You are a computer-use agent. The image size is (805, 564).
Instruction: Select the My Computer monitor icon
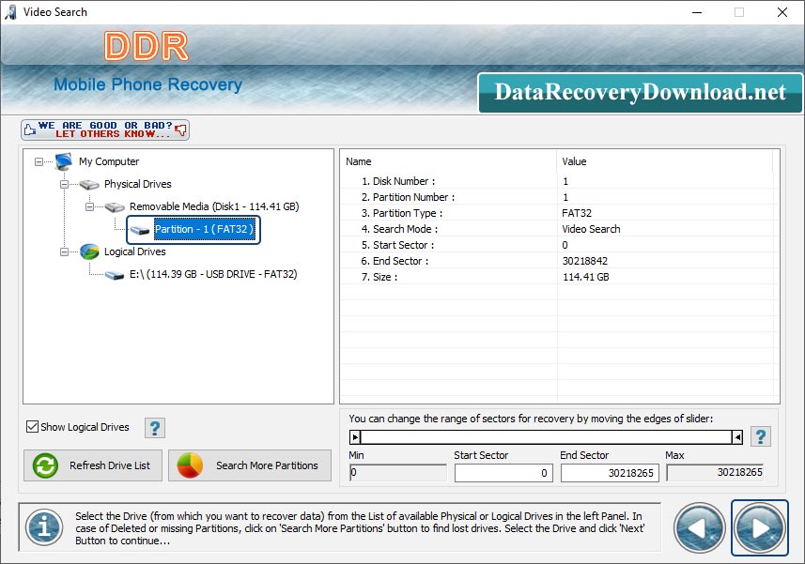[x=64, y=161]
